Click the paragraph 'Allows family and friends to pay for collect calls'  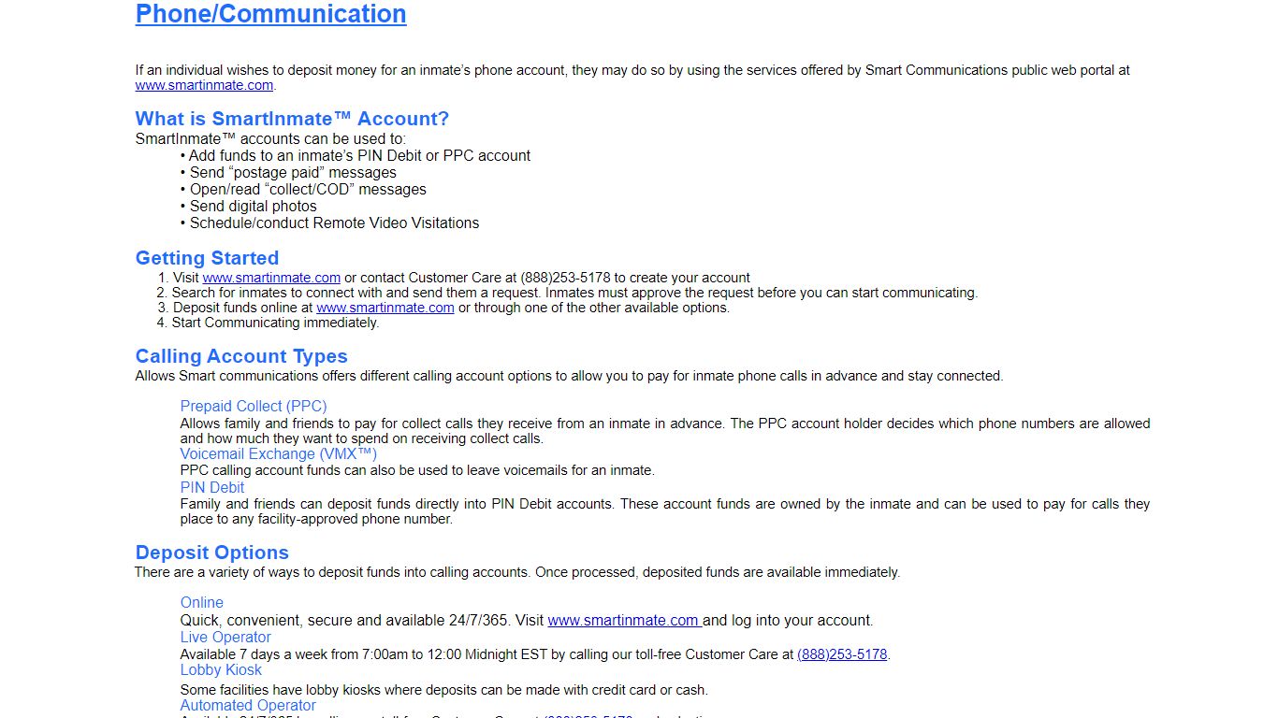coord(665,431)
